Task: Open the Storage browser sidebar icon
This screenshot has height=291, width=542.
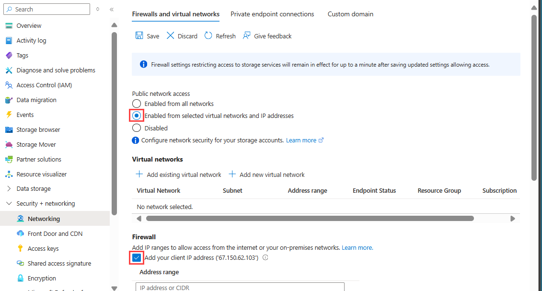Action: click(9, 129)
